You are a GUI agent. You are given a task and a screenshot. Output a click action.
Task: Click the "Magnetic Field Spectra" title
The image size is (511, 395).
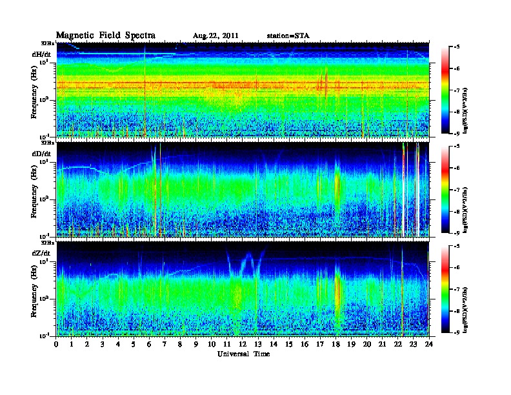(106, 35)
